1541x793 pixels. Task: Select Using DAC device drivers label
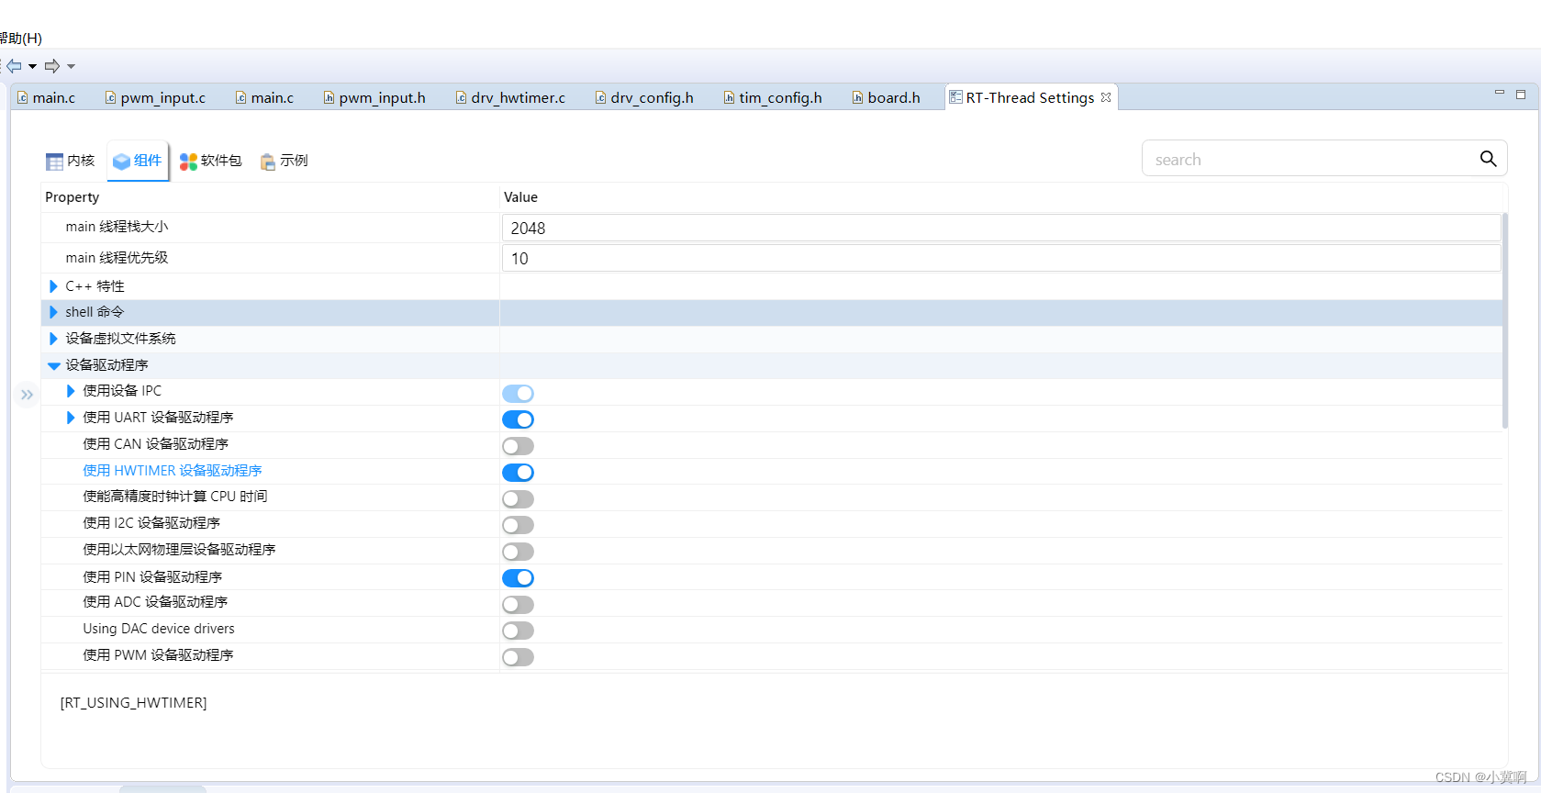[x=159, y=629]
